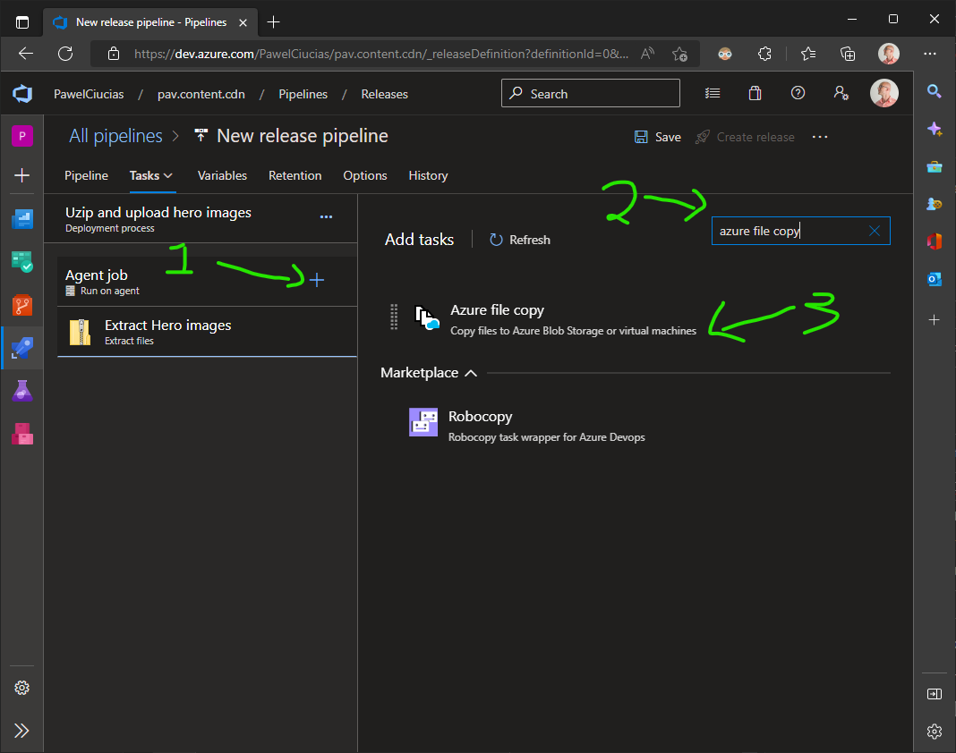Expand sidebar with double chevron

click(x=22, y=731)
